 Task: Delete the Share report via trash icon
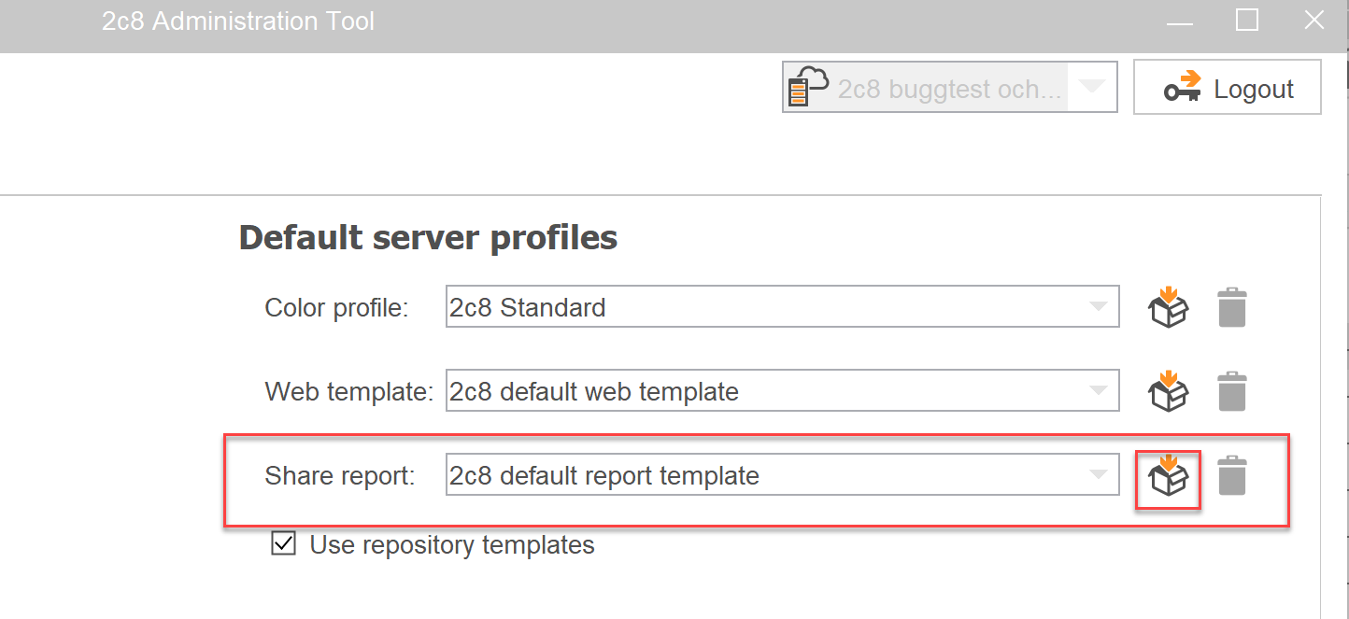coord(1232,475)
